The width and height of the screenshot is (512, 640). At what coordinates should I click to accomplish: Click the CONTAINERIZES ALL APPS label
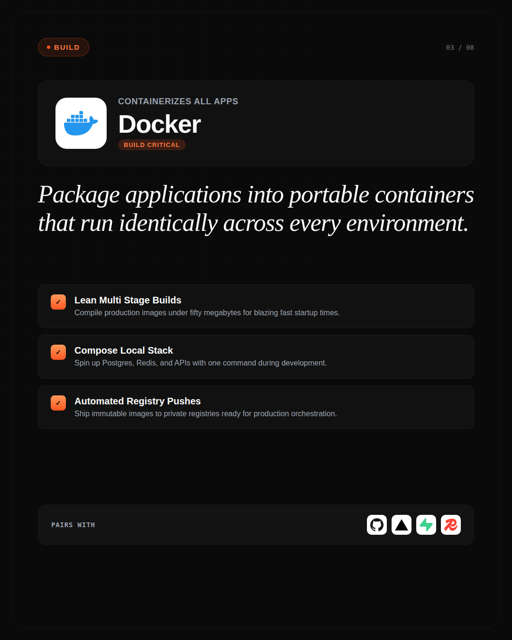(x=178, y=101)
